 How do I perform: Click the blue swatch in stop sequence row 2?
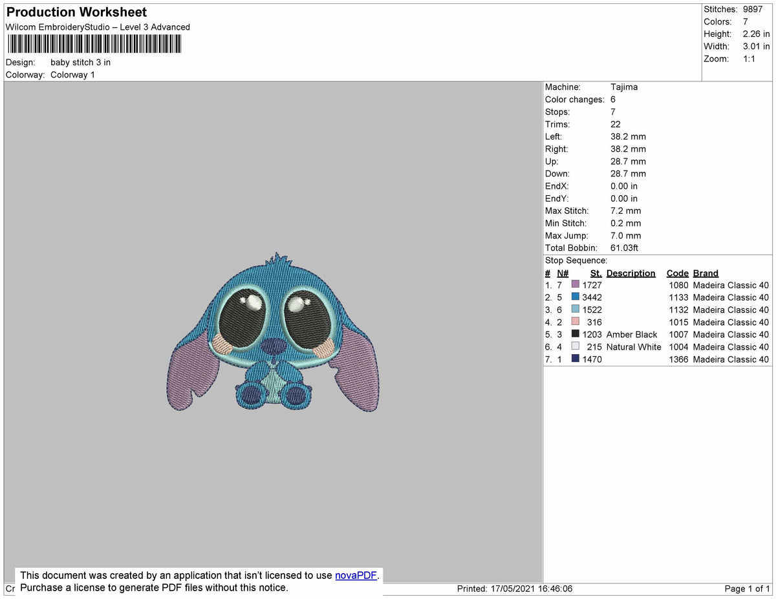coord(574,297)
